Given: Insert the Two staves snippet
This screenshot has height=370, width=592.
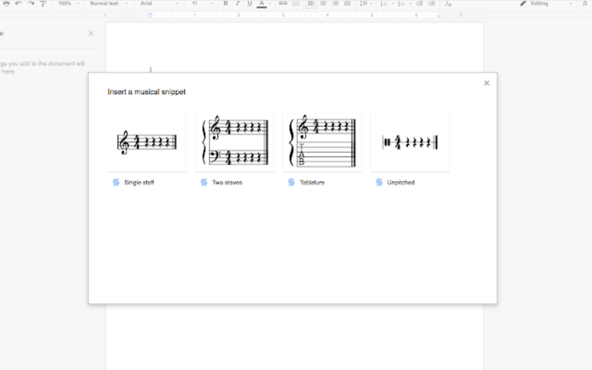Looking at the screenshot, I should point(234,142).
